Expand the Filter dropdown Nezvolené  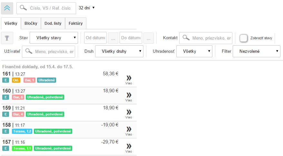[x=257, y=51]
